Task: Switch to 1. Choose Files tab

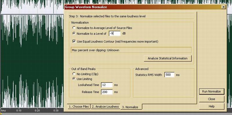Action: coord(79,107)
